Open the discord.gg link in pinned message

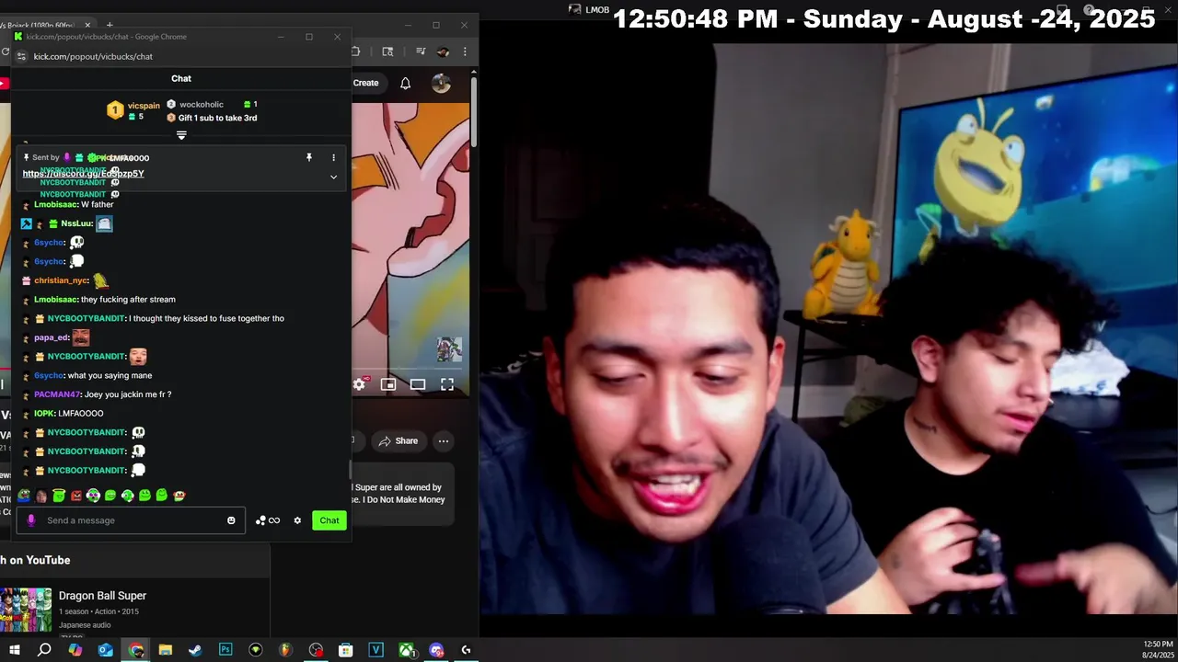[x=83, y=174]
